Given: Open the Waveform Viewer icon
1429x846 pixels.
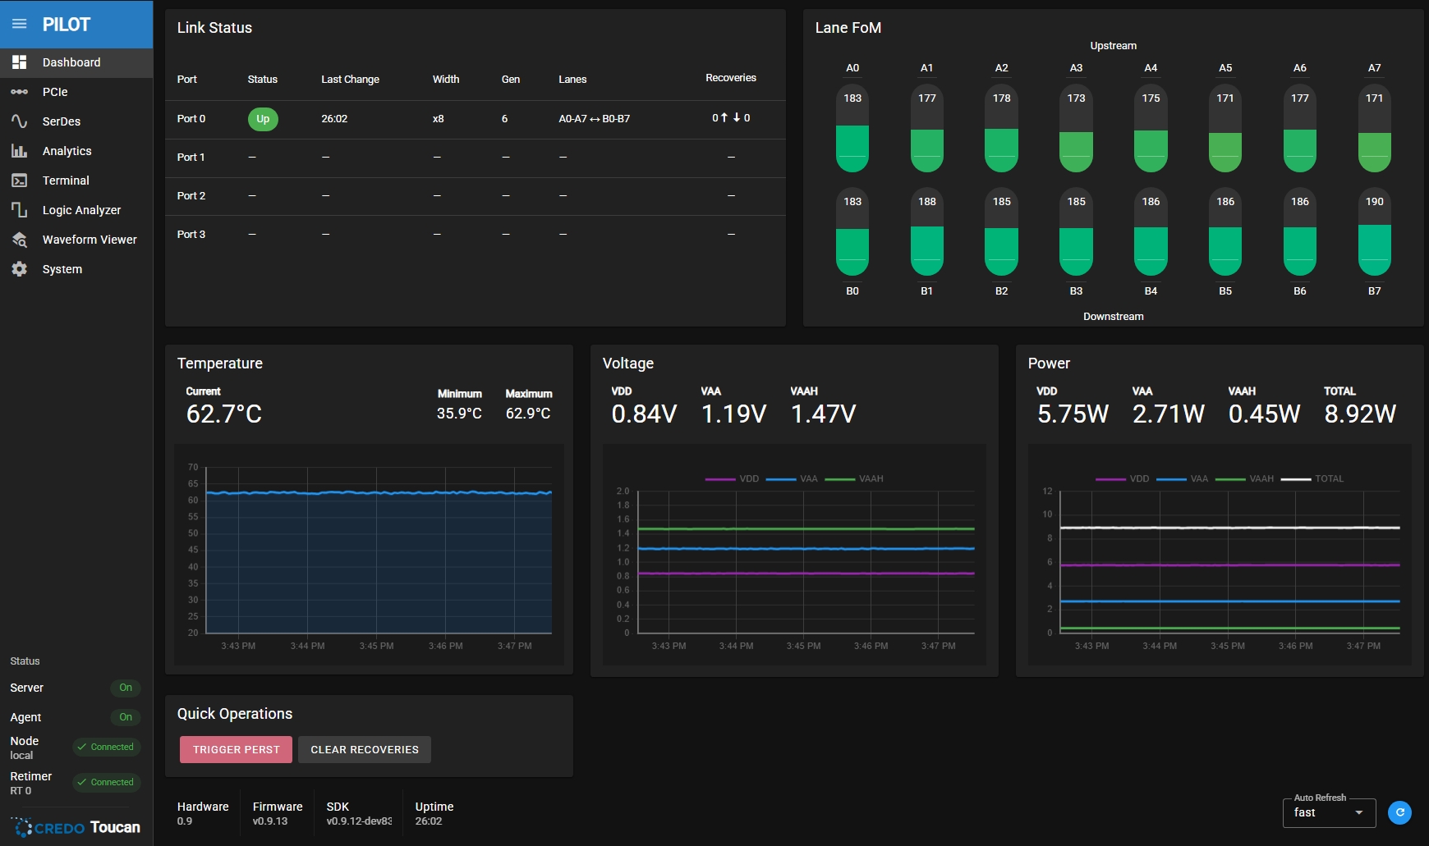Looking at the screenshot, I should pyautogui.click(x=20, y=240).
